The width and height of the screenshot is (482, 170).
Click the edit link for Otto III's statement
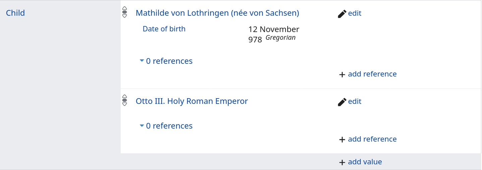pyautogui.click(x=355, y=102)
